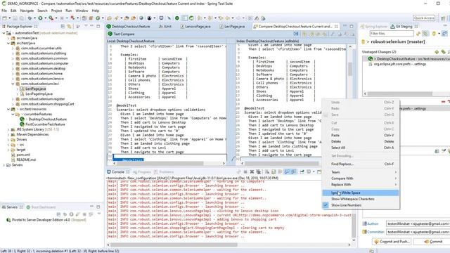
Task: Click the green Run button in main toolbar
Action: pos(40,18)
